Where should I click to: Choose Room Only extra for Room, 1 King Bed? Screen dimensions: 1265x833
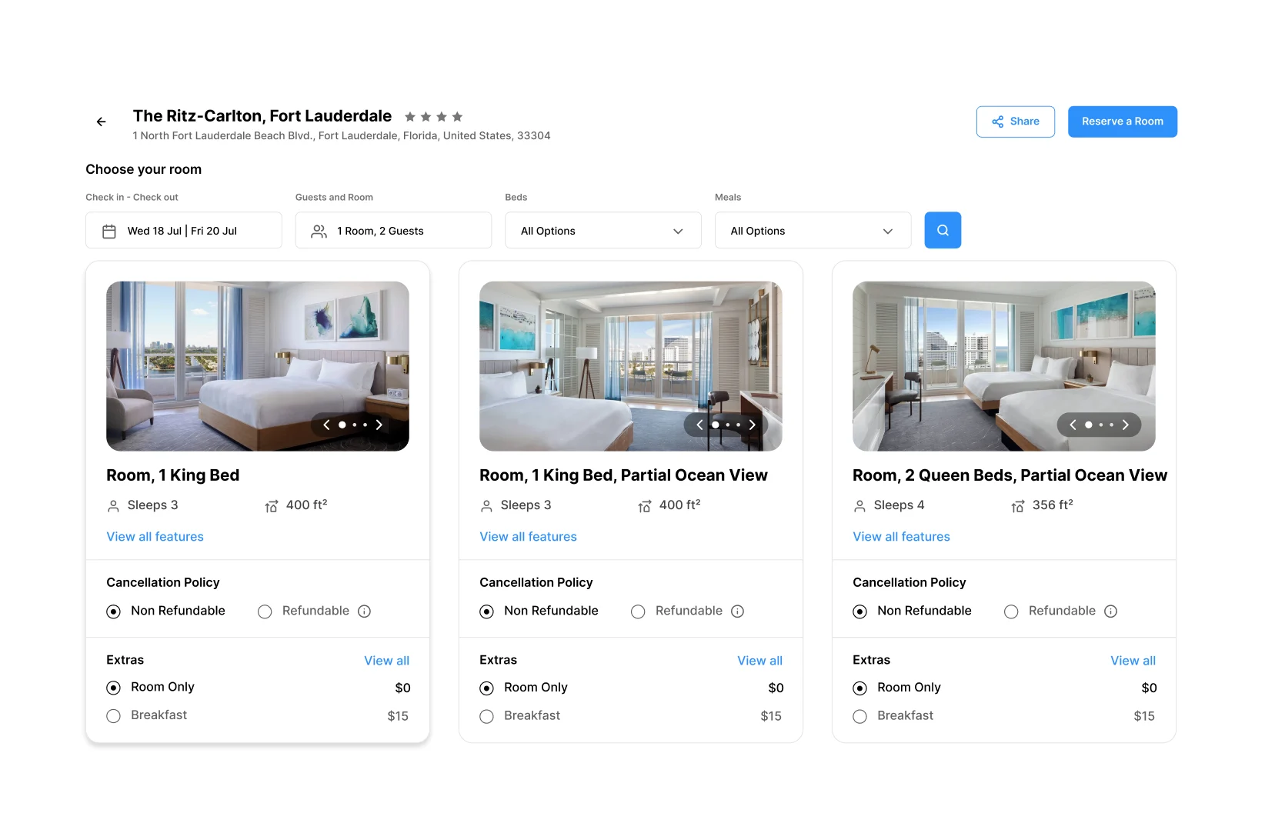click(x=113, y=688)
